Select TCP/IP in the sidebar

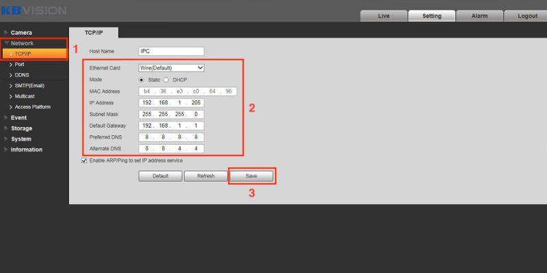point(34,54)
